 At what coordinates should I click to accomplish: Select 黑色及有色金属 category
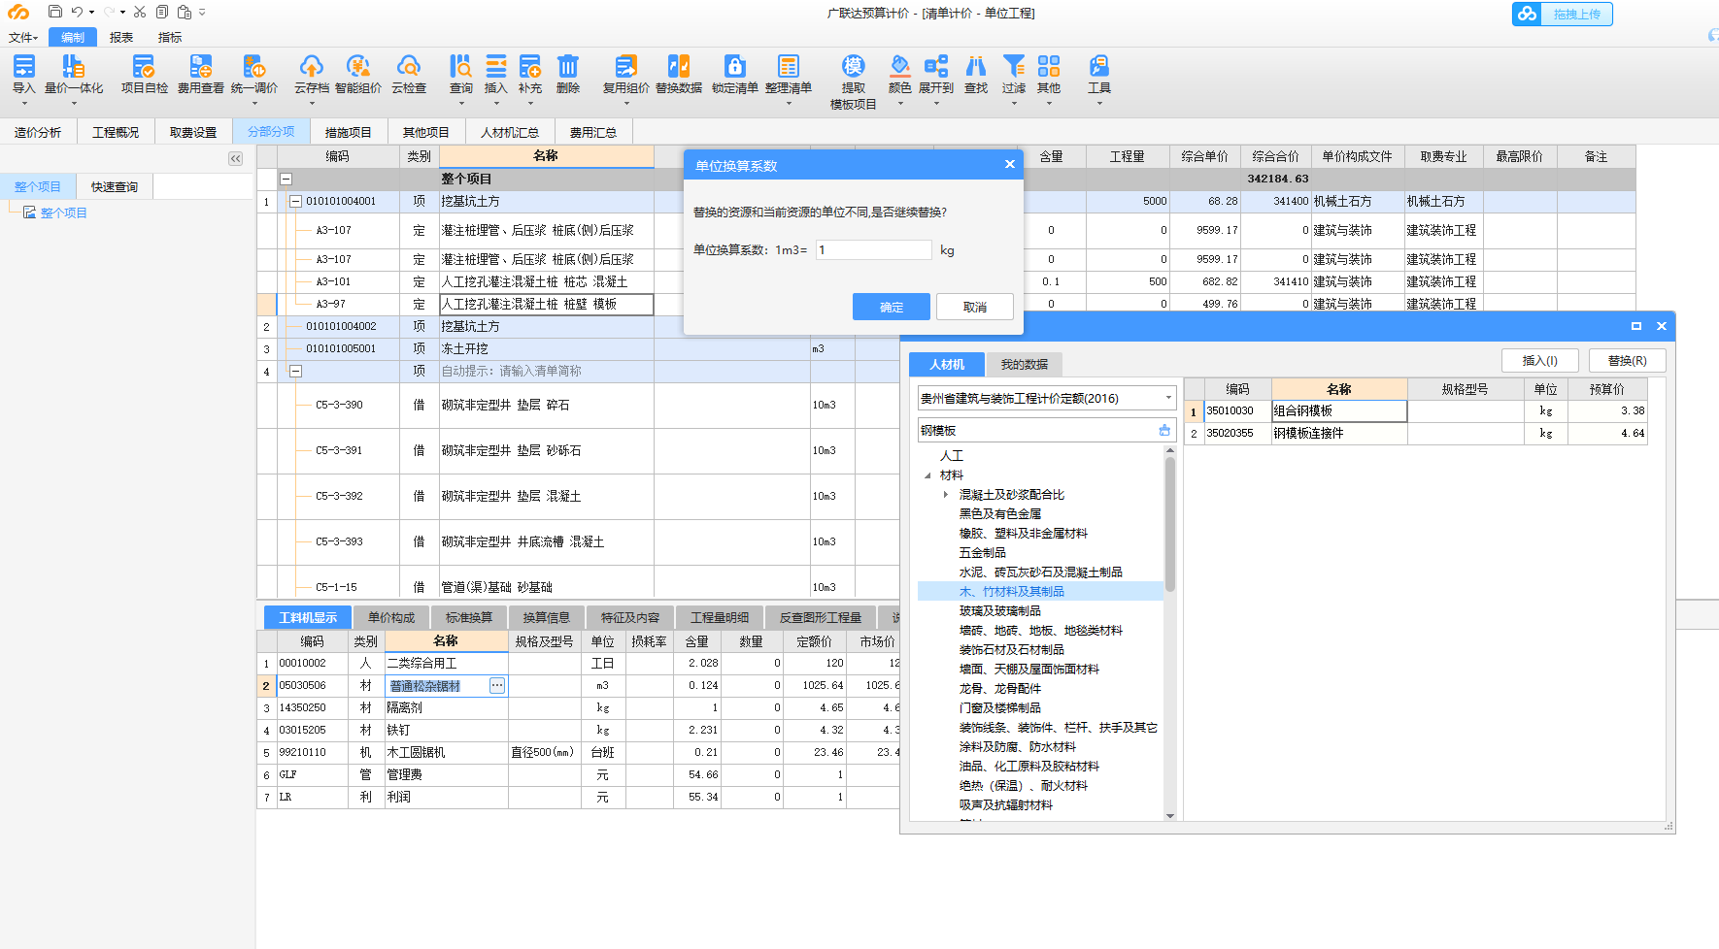point(1000,513)
